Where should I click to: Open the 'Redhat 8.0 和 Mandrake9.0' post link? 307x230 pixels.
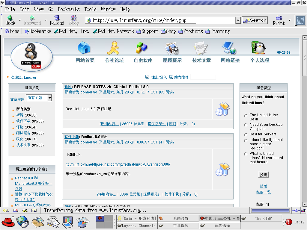(x=34, y=184)
